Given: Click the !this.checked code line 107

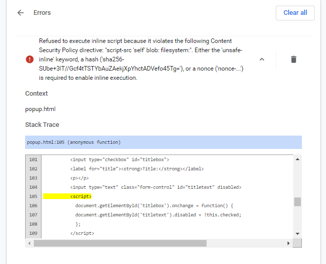Looking at the screenshot, I should pyautogui.click(x=158, y=215).
